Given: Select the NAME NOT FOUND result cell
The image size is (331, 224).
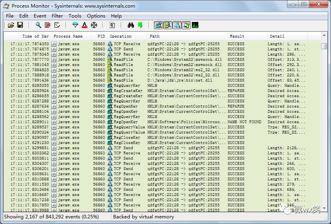Looking at the screenshot, I should [x=244, y=122].
